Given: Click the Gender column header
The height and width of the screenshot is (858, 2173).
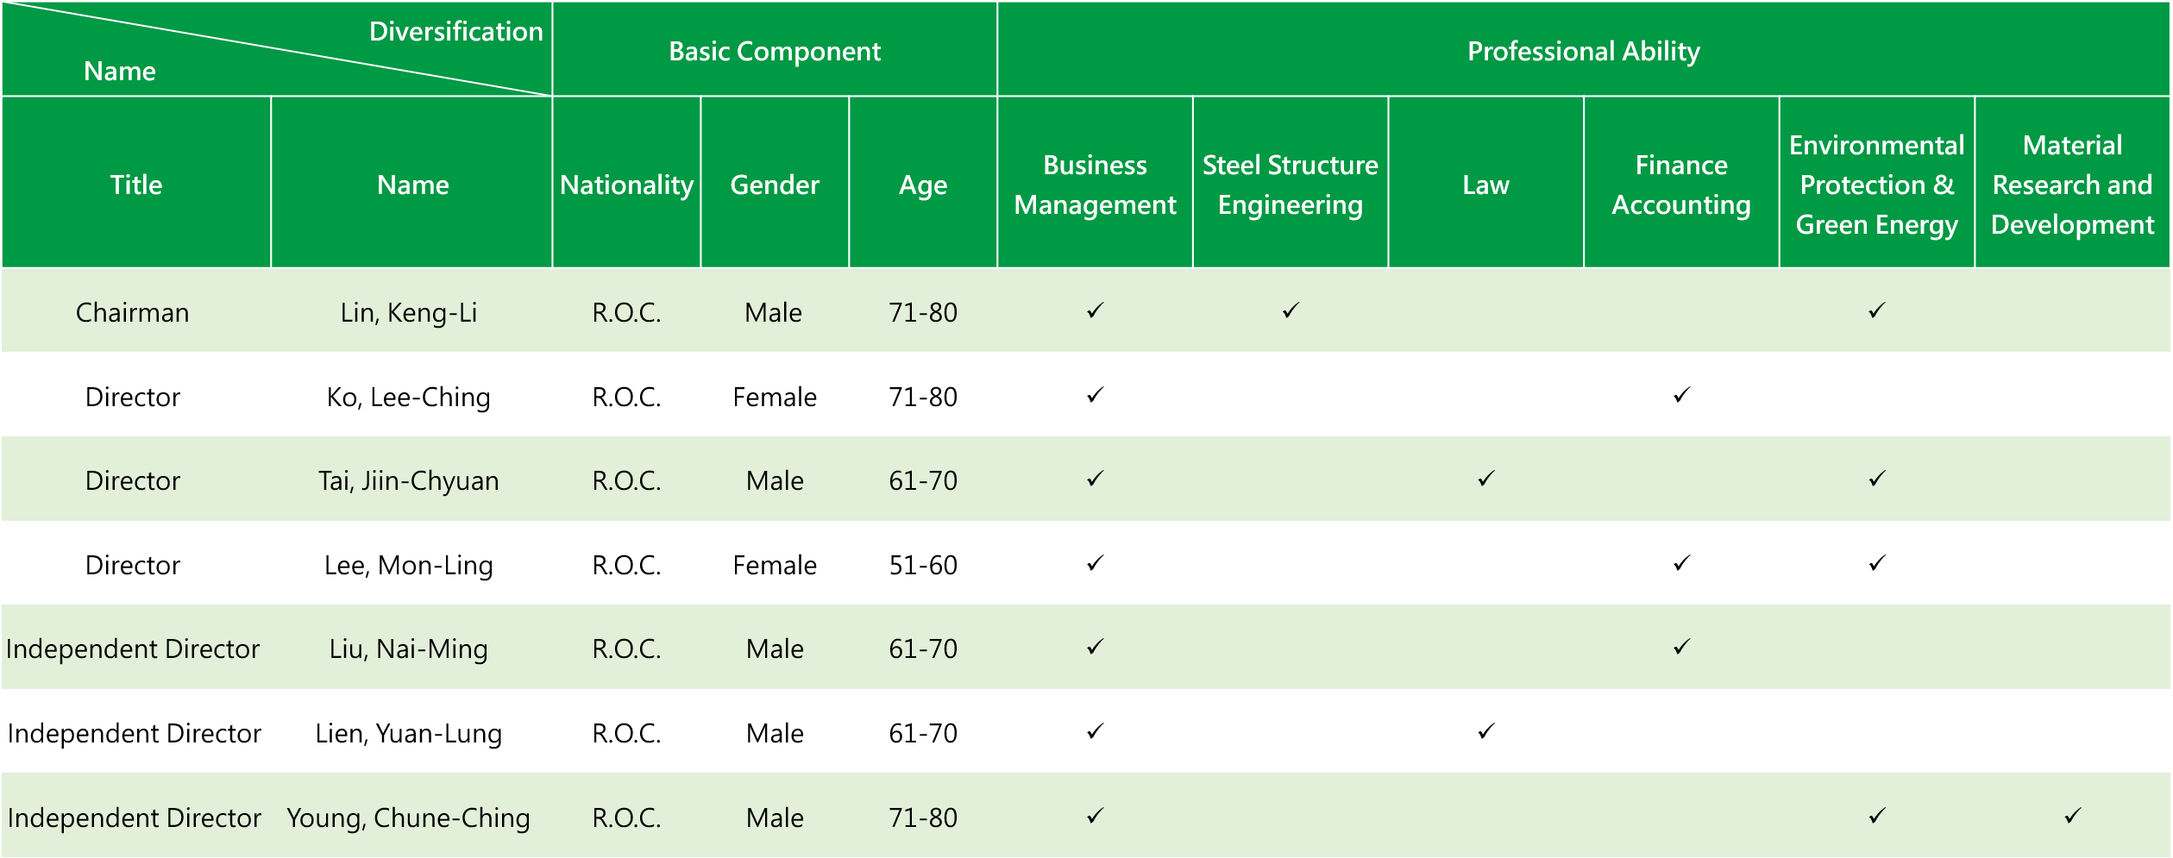Looking at the screenshot, I should [775, 183].
